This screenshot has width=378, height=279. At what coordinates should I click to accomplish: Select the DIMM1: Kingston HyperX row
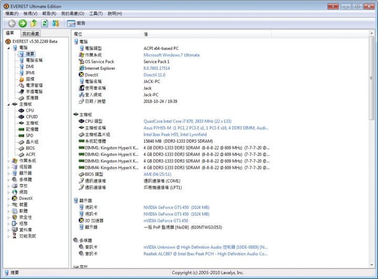click(174, 148)
